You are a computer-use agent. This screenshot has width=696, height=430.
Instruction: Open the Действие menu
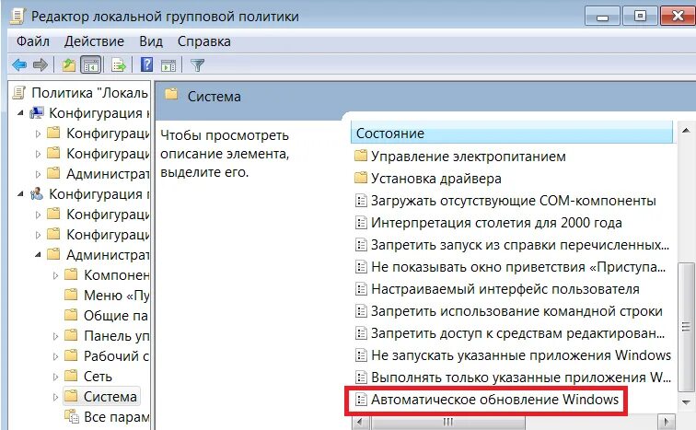click(x=94, y=41)
